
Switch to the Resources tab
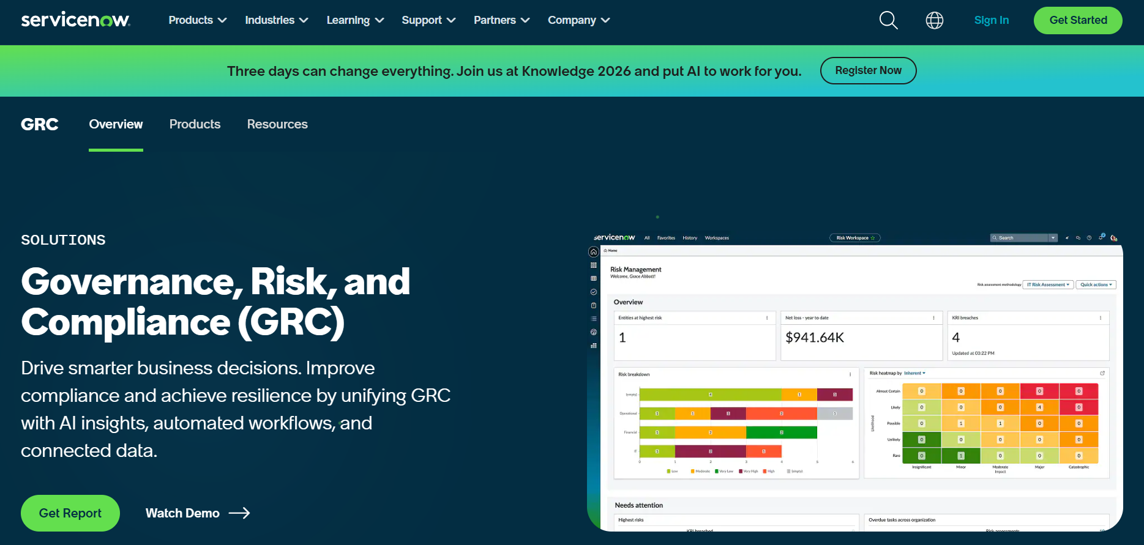277,124
